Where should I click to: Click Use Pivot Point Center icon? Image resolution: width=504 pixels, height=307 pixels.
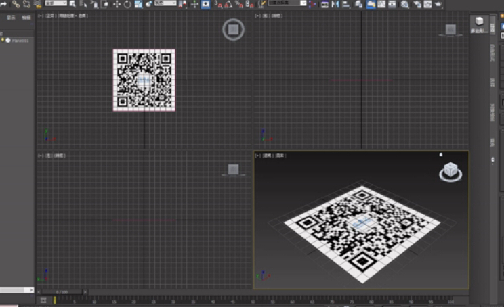pos(183,4)
